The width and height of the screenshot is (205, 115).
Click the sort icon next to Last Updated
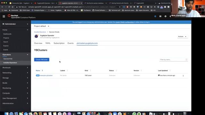click(x=170, y=71)
